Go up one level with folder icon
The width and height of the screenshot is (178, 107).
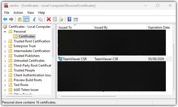pos(20,19)
